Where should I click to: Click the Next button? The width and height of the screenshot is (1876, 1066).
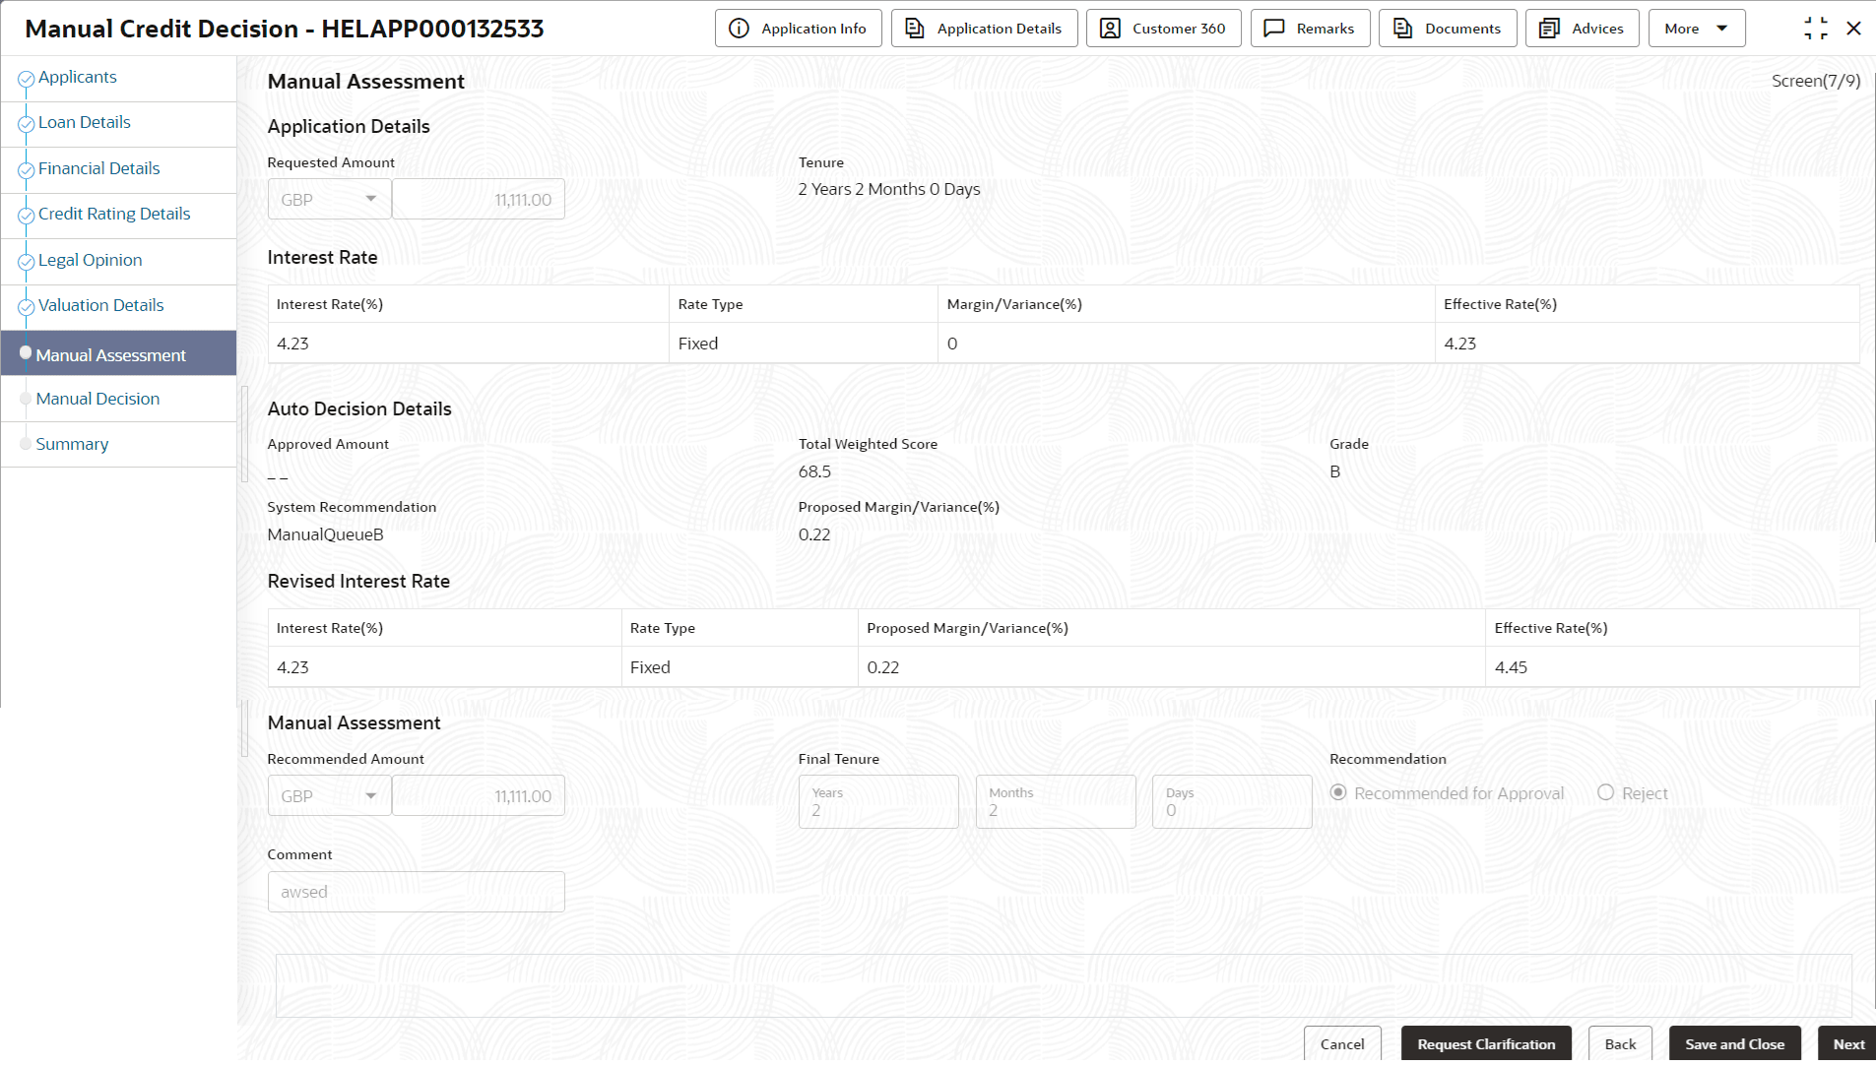point(1848,1044)
